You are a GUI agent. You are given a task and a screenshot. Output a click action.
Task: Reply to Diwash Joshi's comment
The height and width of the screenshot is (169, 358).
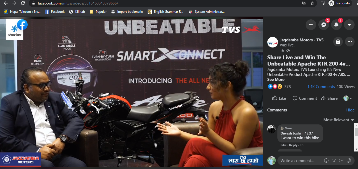click(x=293, y=145)
